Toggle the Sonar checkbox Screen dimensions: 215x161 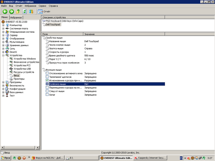pos(47,95)
